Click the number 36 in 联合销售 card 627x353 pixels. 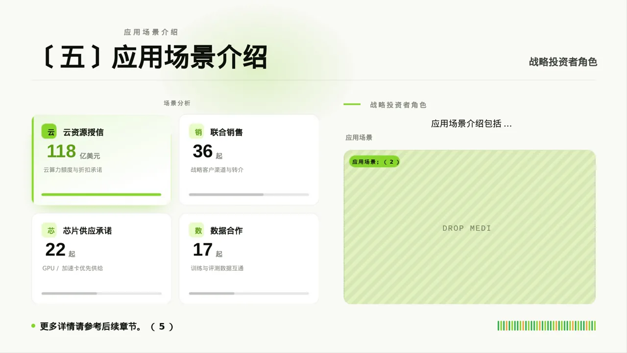(x=203, y=151)
